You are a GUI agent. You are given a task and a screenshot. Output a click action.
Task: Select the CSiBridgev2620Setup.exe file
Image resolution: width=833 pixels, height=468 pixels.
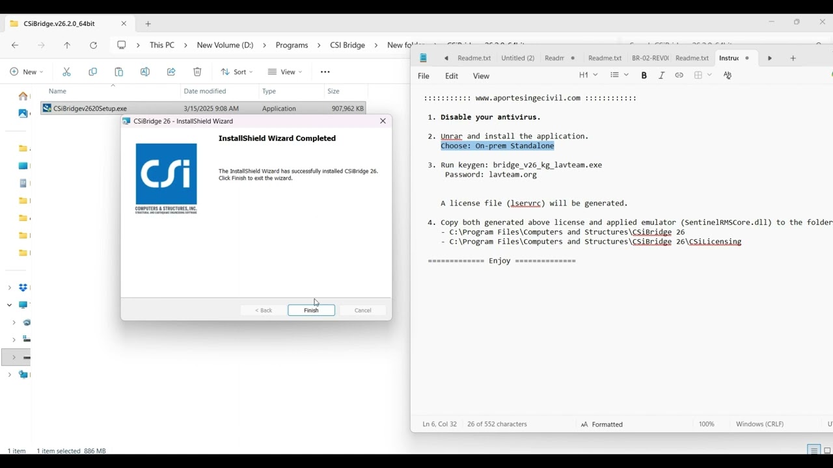pos(203,109)
